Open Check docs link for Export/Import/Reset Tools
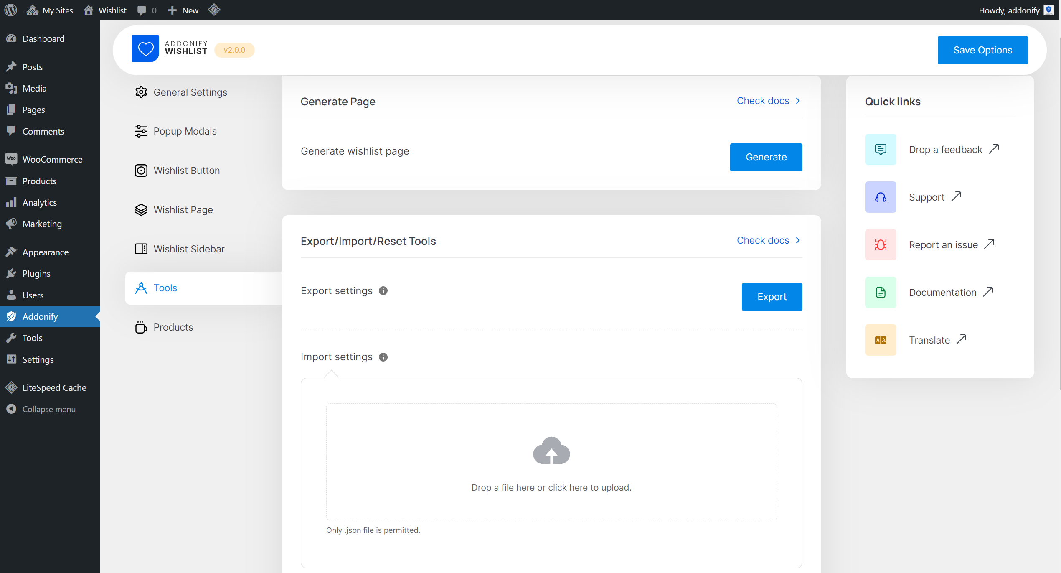1061x573 pixels. 769,240
